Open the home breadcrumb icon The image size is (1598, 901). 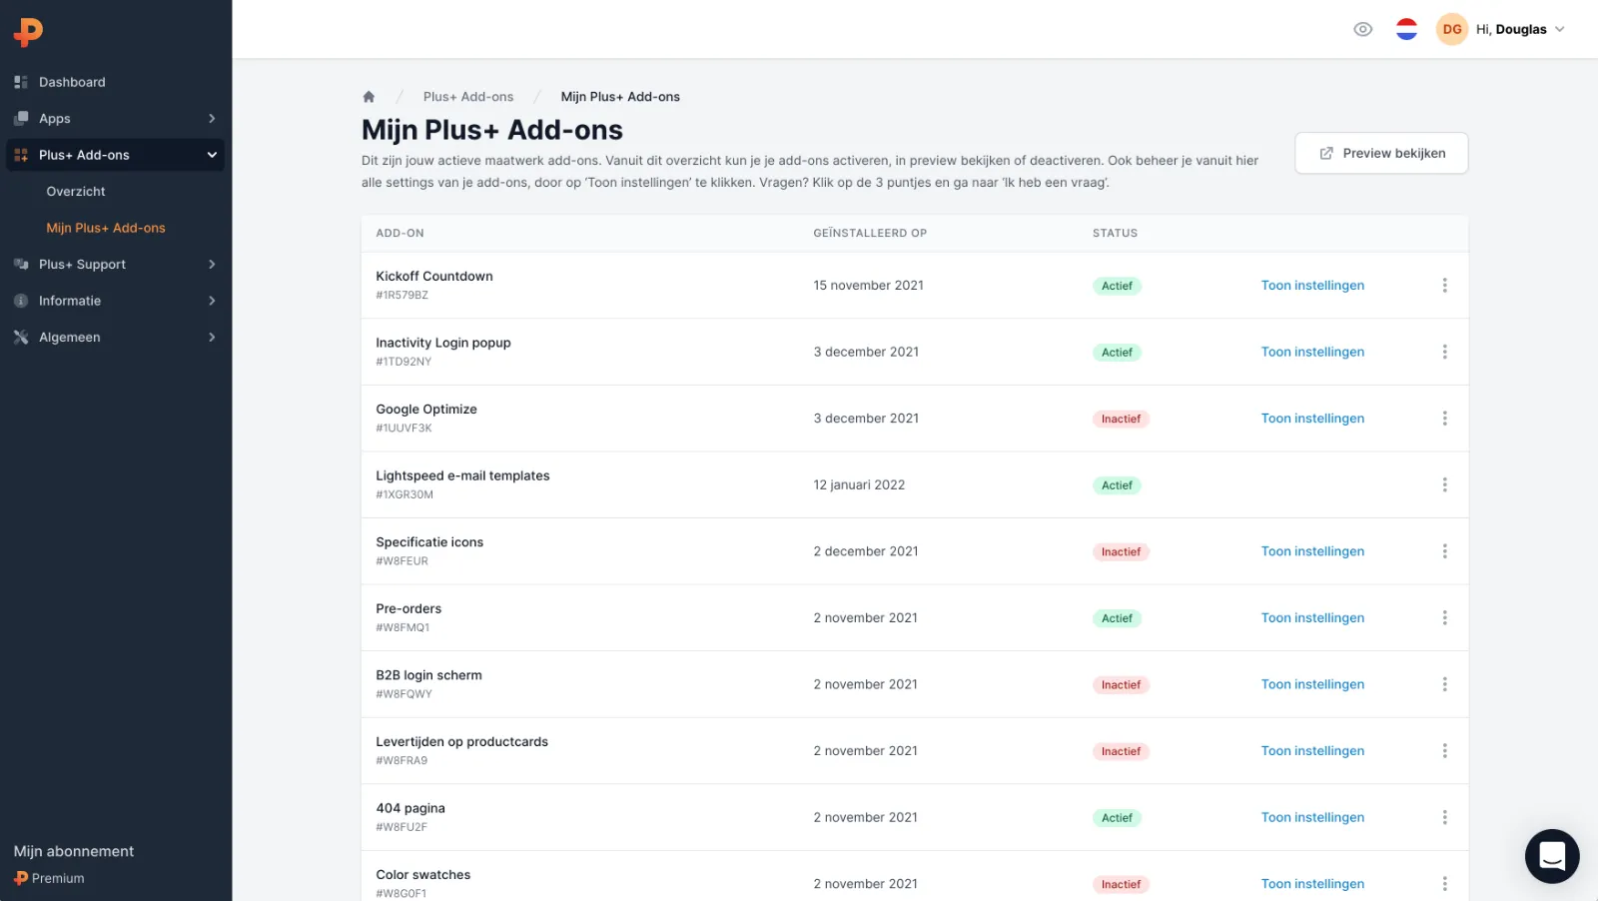[x=369, y=97]
